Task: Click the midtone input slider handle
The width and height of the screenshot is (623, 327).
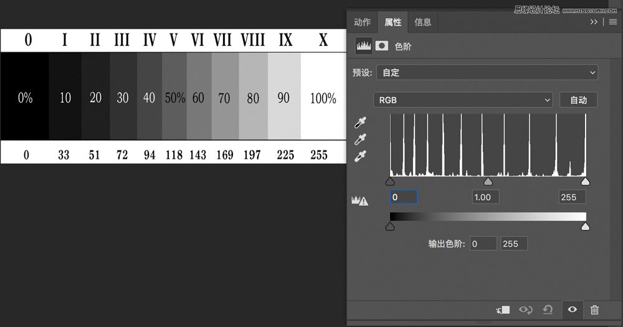Action: [x=488, y=182]
